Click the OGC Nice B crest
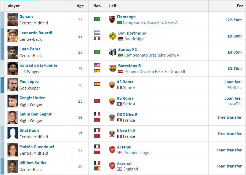The width and height of the screenshot is (246, 175). (x=112, y=117)
